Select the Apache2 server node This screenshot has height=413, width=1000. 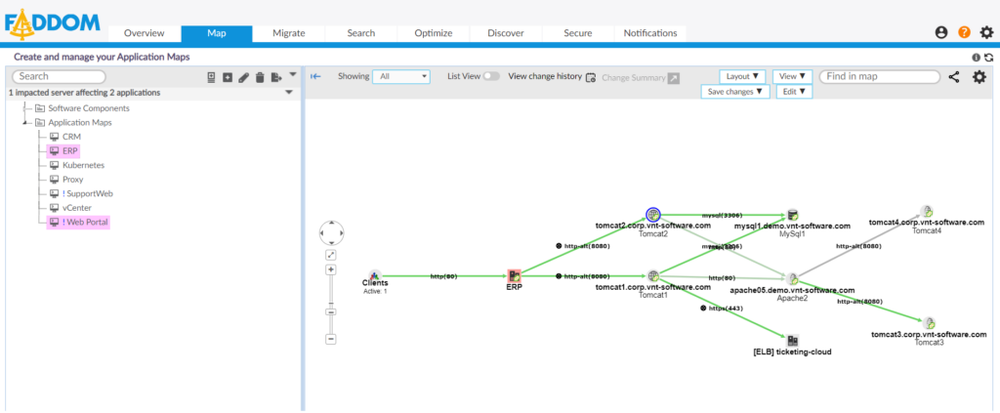[x=793, y=278]
